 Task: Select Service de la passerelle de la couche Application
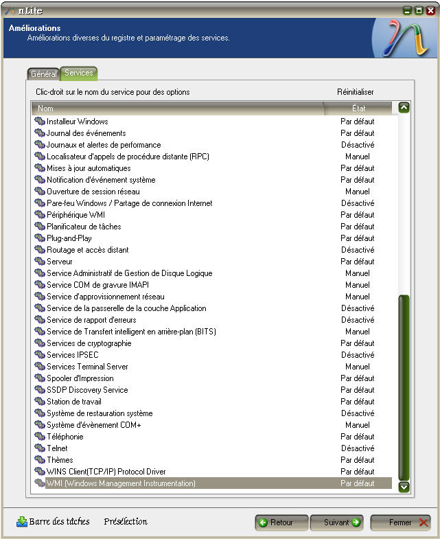pos(211,308)
